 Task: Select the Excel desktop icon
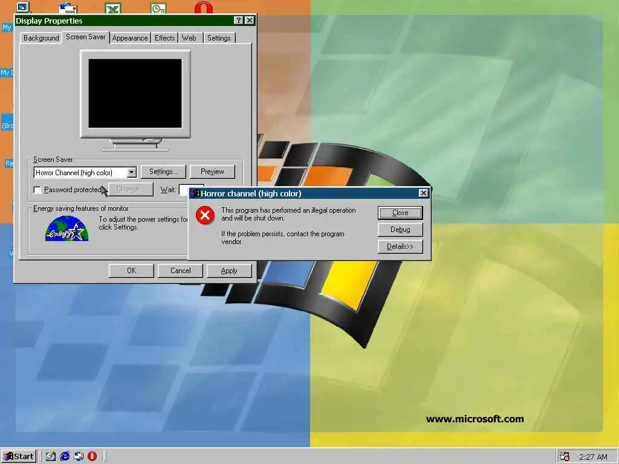113,8
